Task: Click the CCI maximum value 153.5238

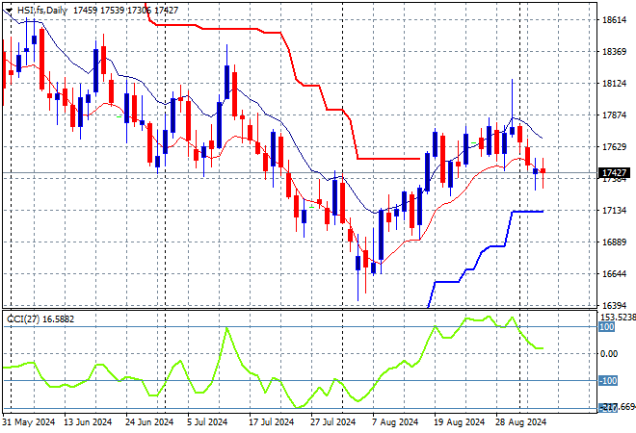Action: coord(618,318)
